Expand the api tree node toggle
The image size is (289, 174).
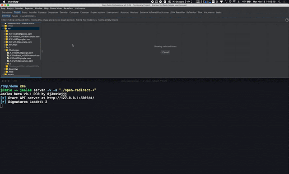[3, 28]
